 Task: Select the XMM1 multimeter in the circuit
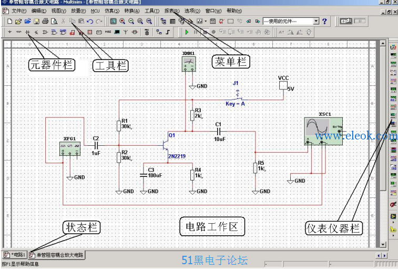pyautogui.click(x=189, y=64)
